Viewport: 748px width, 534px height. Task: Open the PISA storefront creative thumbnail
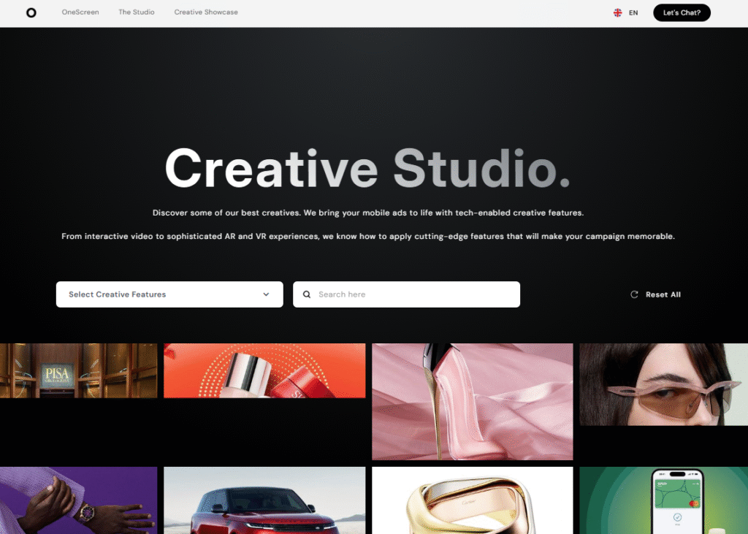[x=78, y=370]
